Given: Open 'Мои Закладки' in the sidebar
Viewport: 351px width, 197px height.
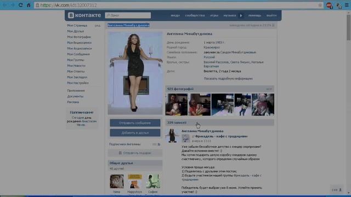Looking at the screenshot, I should 77,77.
